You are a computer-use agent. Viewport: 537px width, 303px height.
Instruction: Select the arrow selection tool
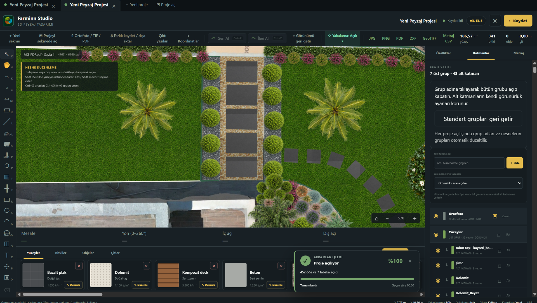pyautogui.click(x=7, y=54)
